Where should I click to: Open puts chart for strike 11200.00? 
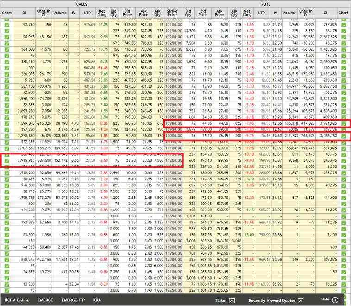point(344,161)
